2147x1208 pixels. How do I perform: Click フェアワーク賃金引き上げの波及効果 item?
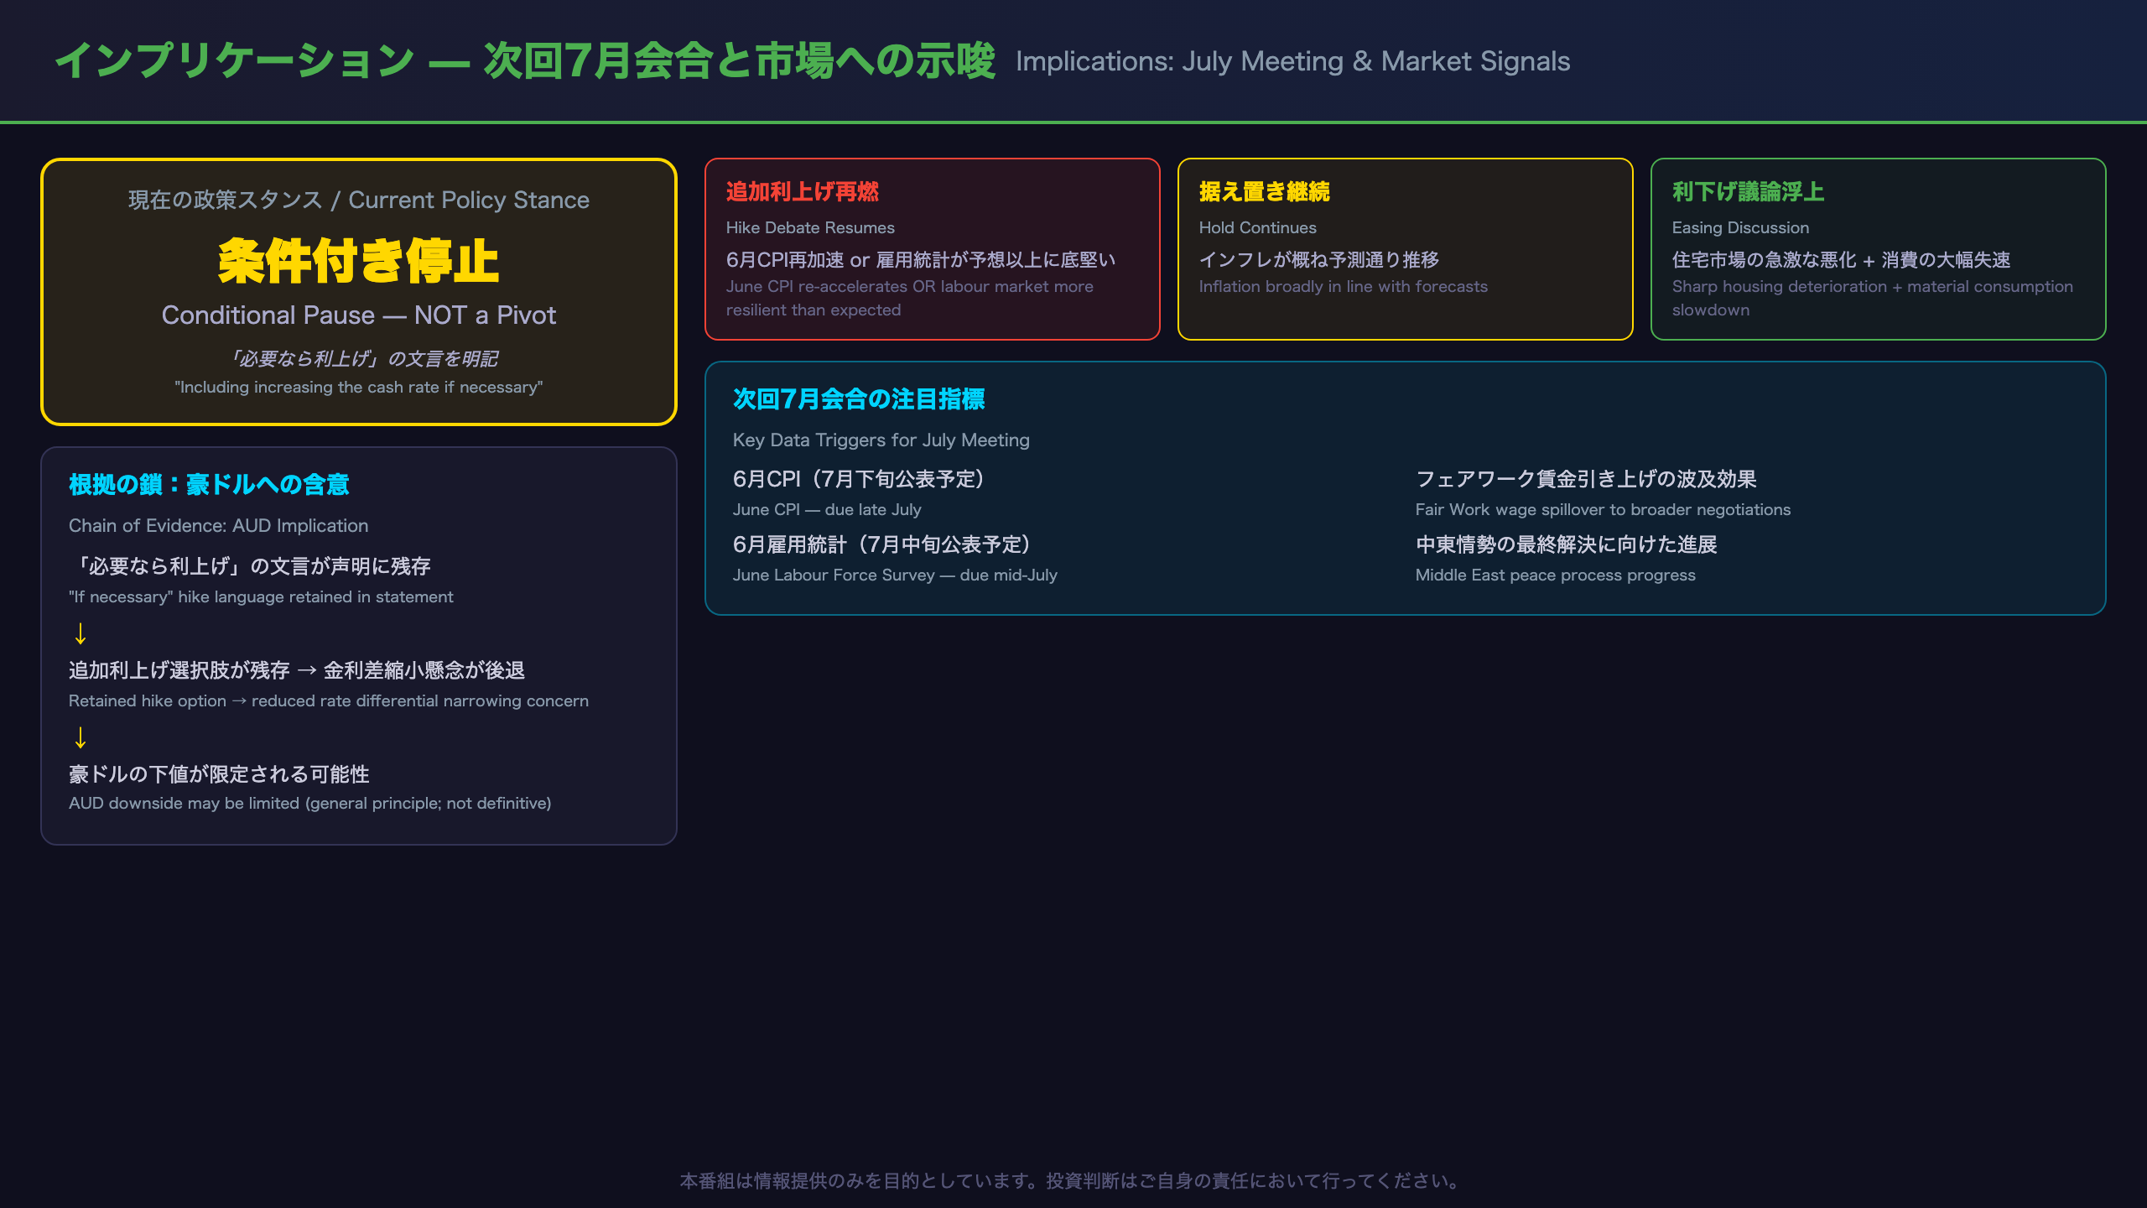coord(1586,479)
